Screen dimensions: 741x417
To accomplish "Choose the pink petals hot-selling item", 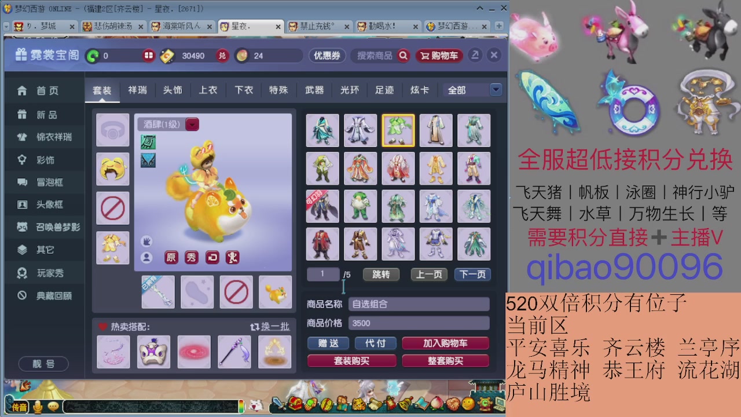I will coord(113,352).
